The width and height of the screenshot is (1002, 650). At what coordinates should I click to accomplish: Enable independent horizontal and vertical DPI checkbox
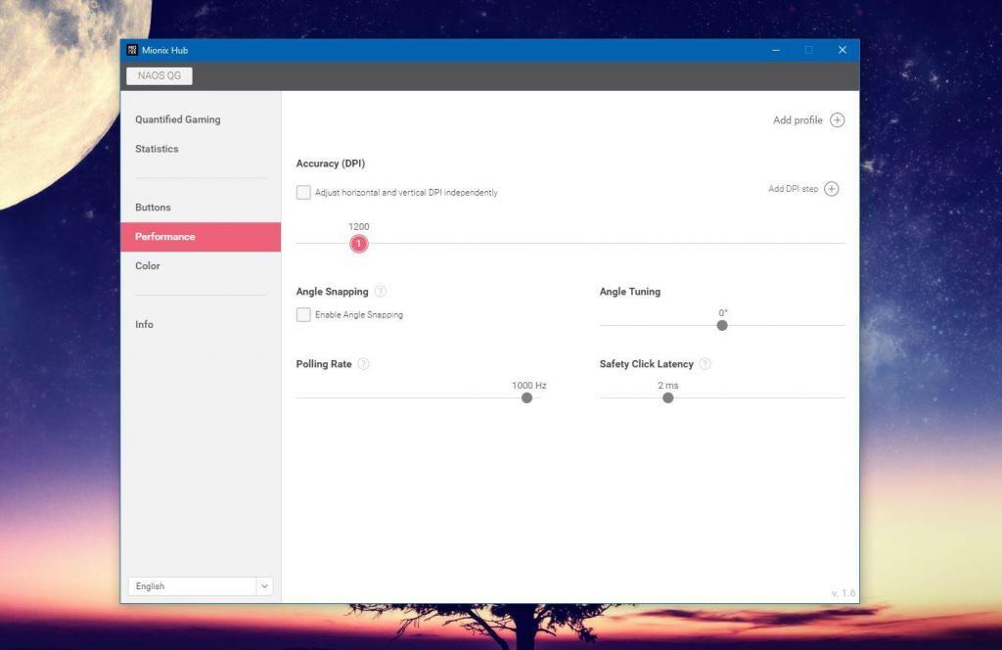click(x=303, y=193)
